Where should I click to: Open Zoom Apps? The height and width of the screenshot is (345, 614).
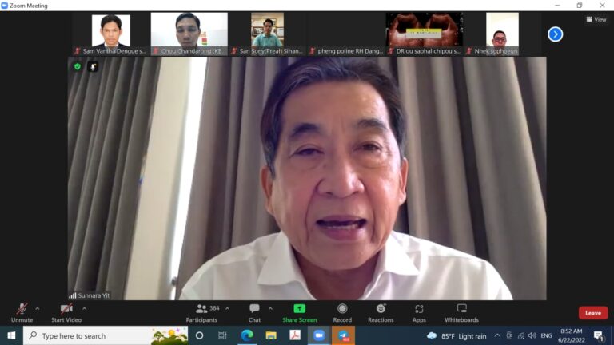(x=419, y=310)
